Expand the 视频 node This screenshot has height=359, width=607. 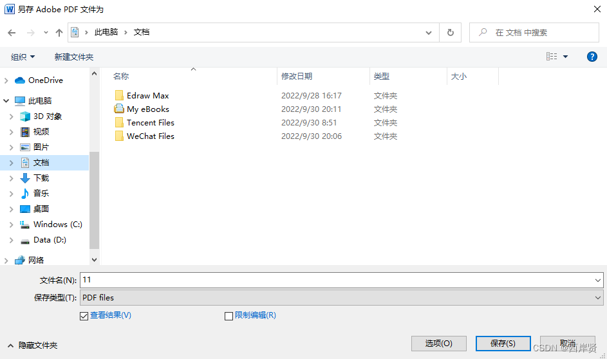coord(11,132)
